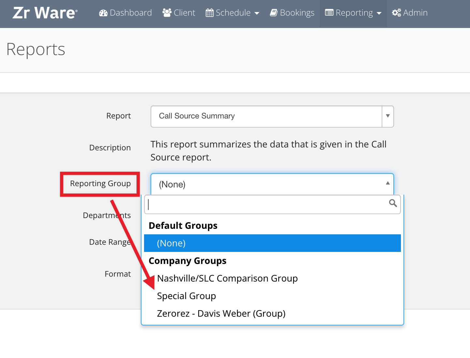Click the Zr Ware logo
The image size is (470, 358).
click(x=45, y=13)
